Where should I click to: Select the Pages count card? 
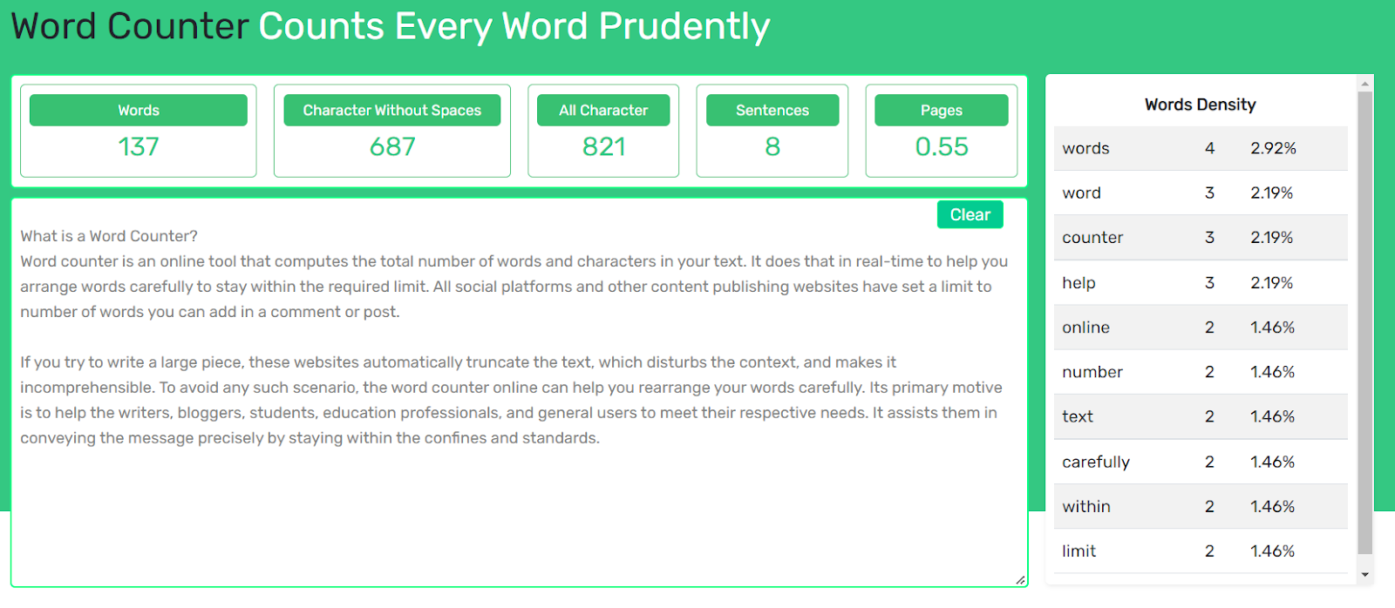tap(942, 131)
